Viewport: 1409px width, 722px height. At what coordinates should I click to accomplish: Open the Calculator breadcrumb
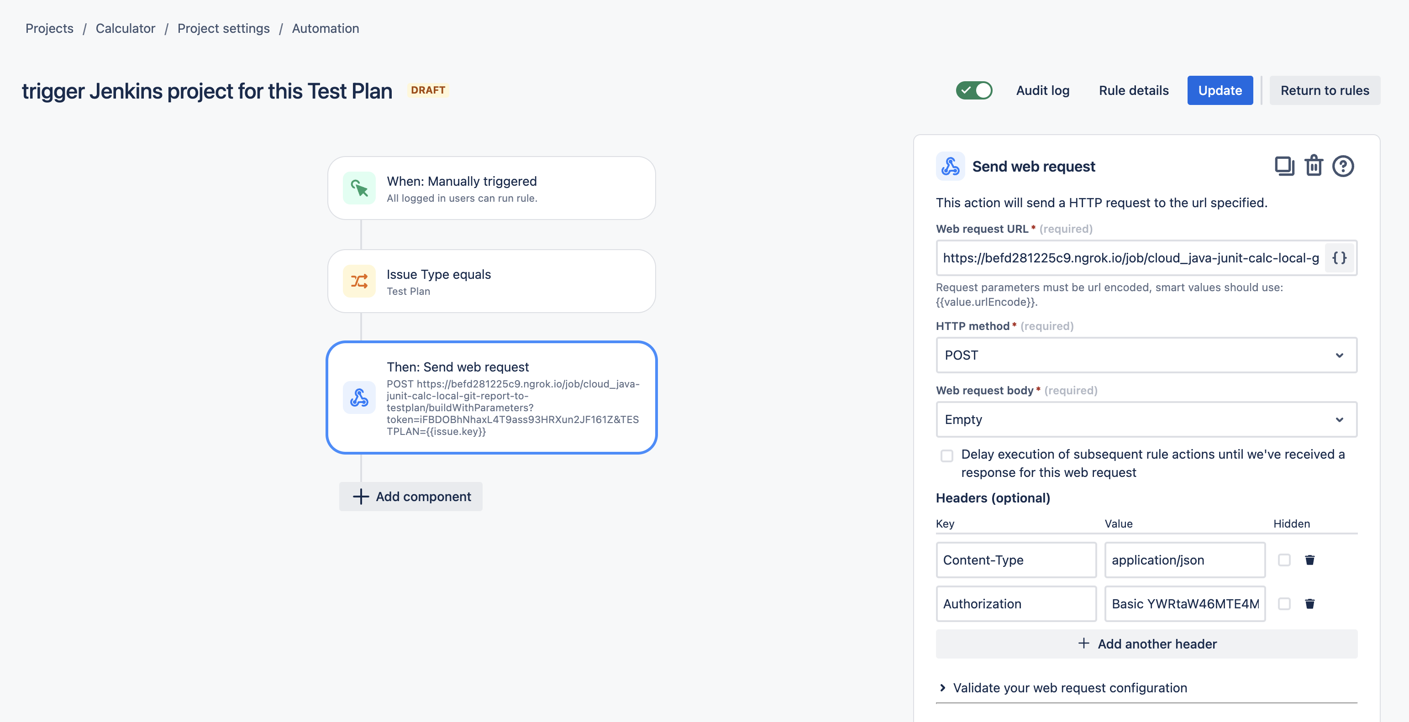[125, 28]
